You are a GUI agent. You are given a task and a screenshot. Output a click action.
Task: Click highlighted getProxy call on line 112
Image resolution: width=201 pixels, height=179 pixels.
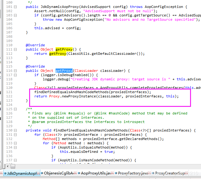[58, 54]
